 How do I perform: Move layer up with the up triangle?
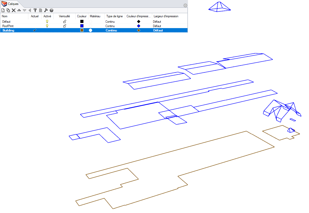coord(19,10)
